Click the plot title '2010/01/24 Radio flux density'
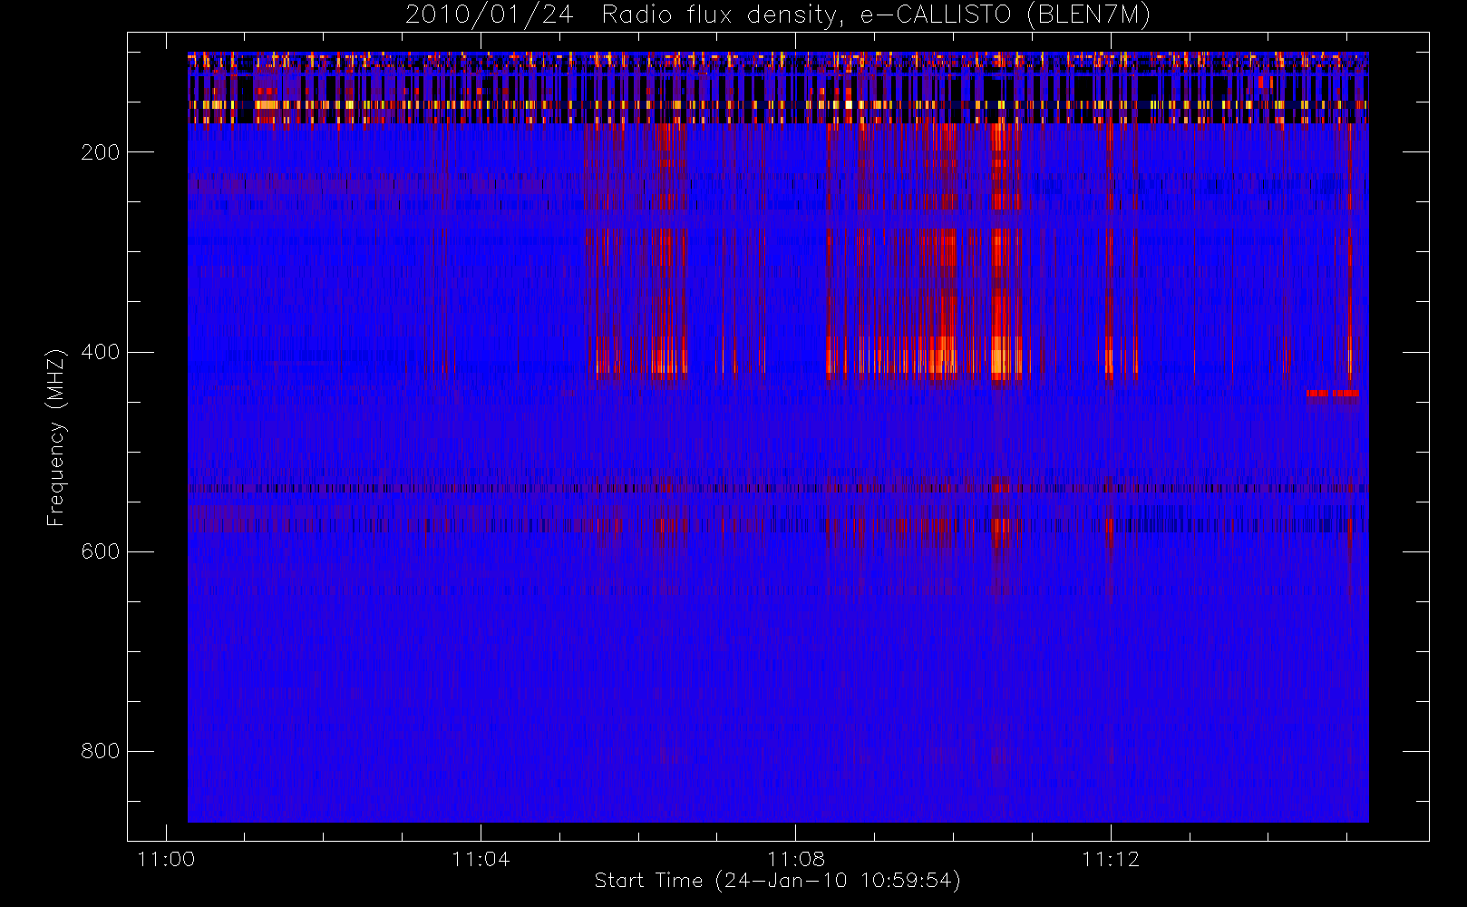 tap(778, 15)
